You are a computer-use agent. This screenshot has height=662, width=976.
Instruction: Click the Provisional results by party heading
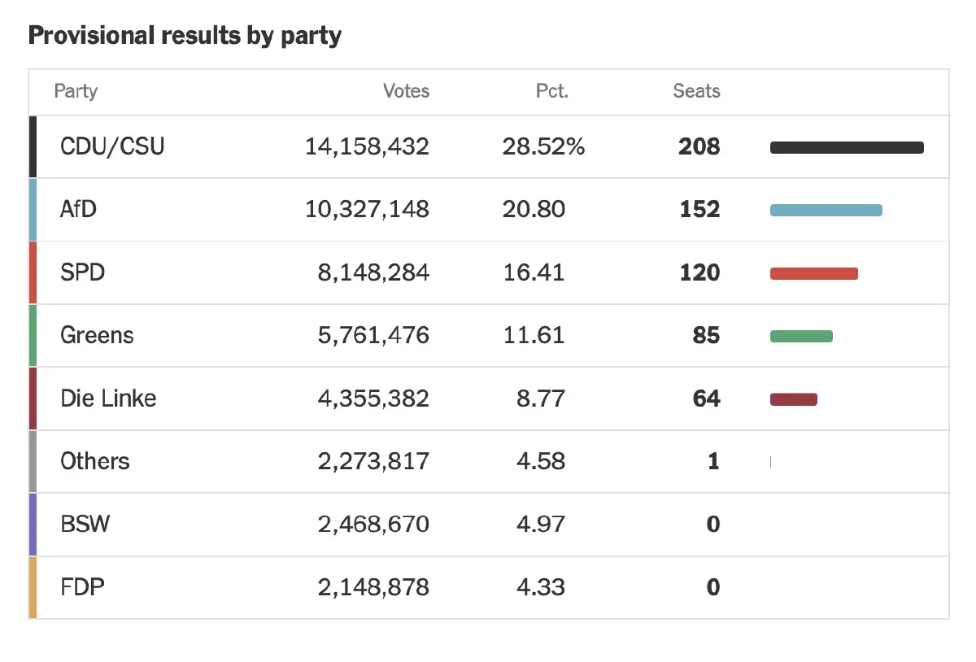(185, 37)
